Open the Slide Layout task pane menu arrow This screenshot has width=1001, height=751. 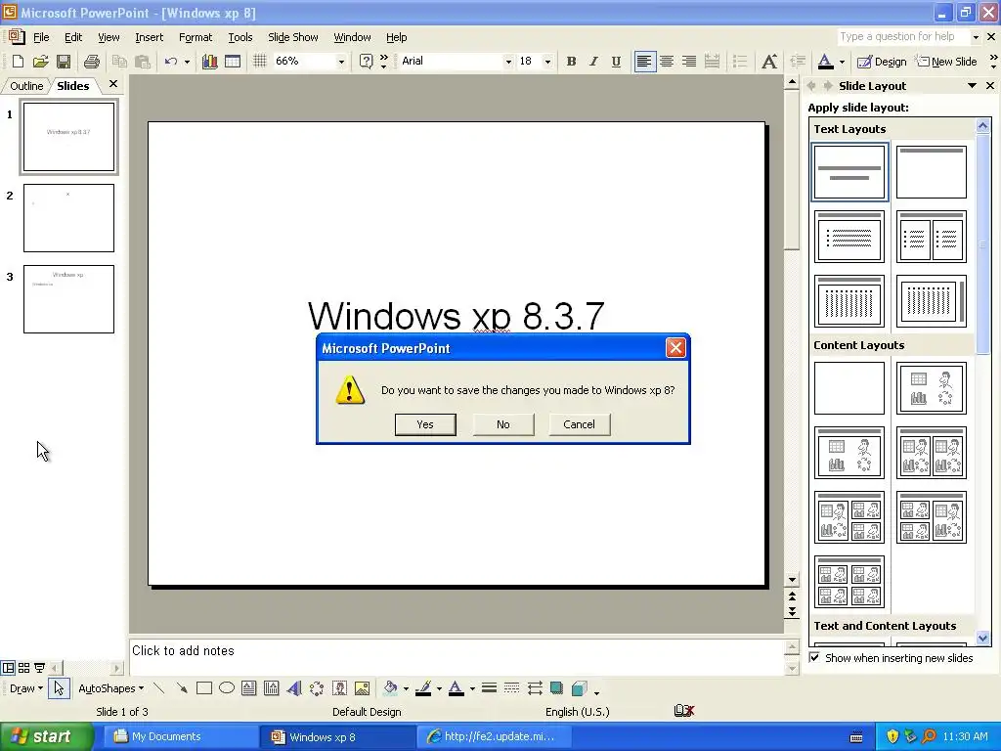(x=972, y=86)
